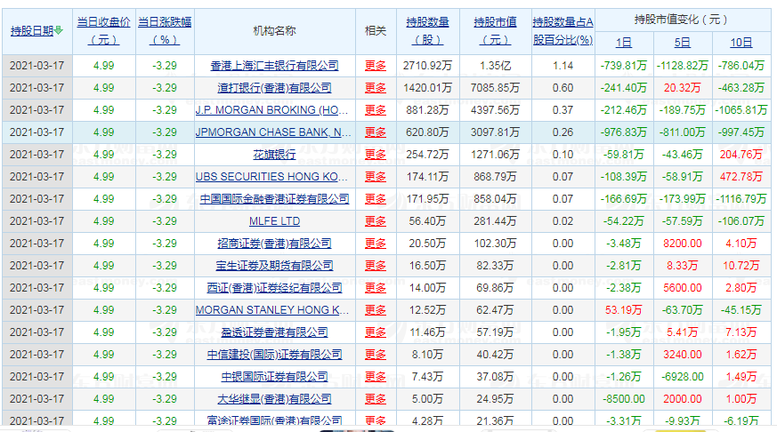777x432 pixels.
Task: Select the red 472.78万 ten-day value
Action: (741, 177)
